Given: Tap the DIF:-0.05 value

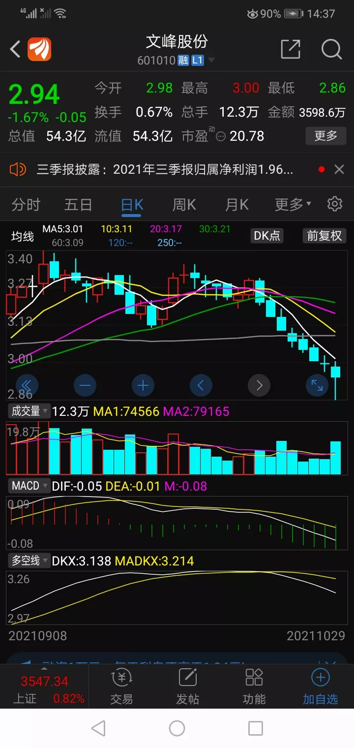Looking at the screenshot, I should click(x=77, y=486).
